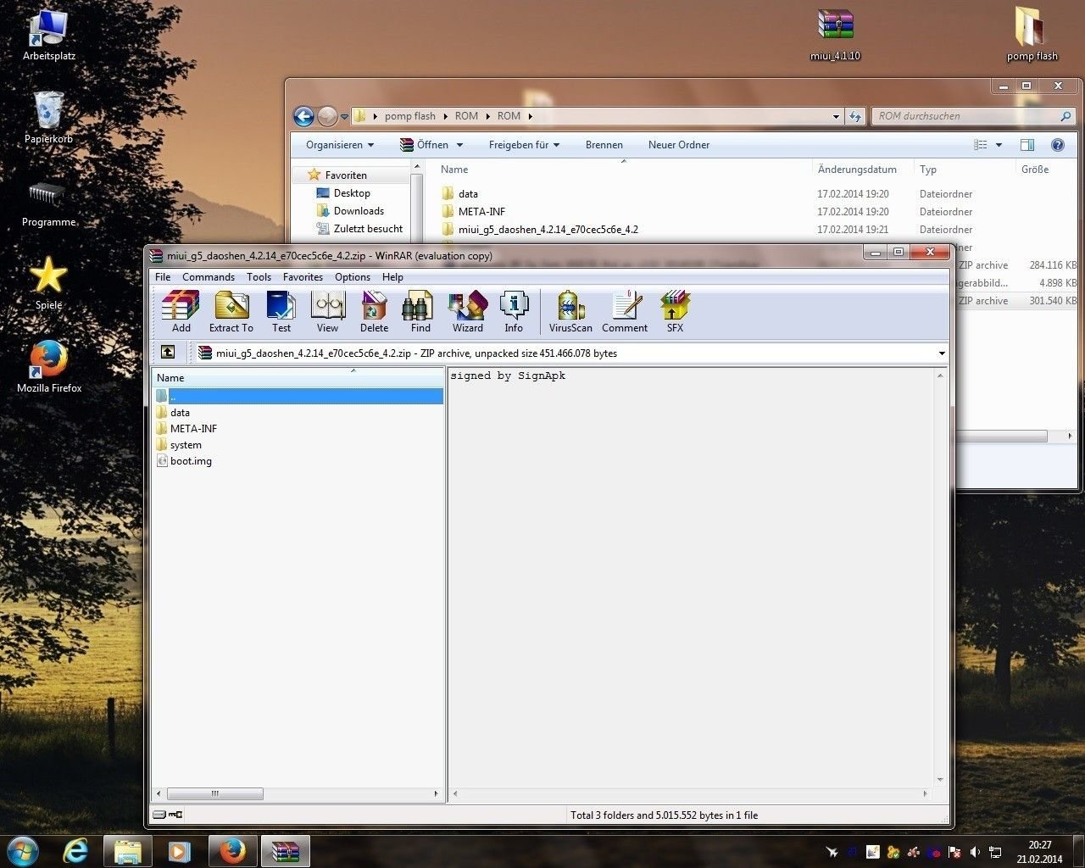Click the Comment toolbar icon
Image resolution: width=1085 pixels, height=868 pixels.
coord(625,311)
